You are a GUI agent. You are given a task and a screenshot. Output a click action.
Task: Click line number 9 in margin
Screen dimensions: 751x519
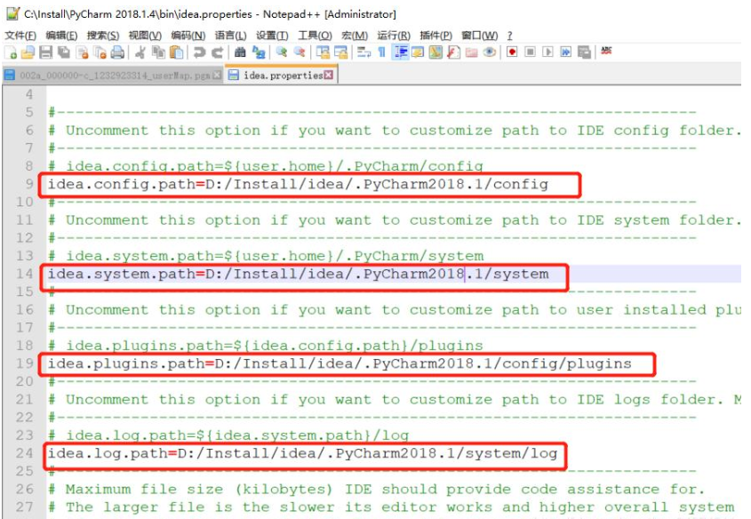point(29,184)
